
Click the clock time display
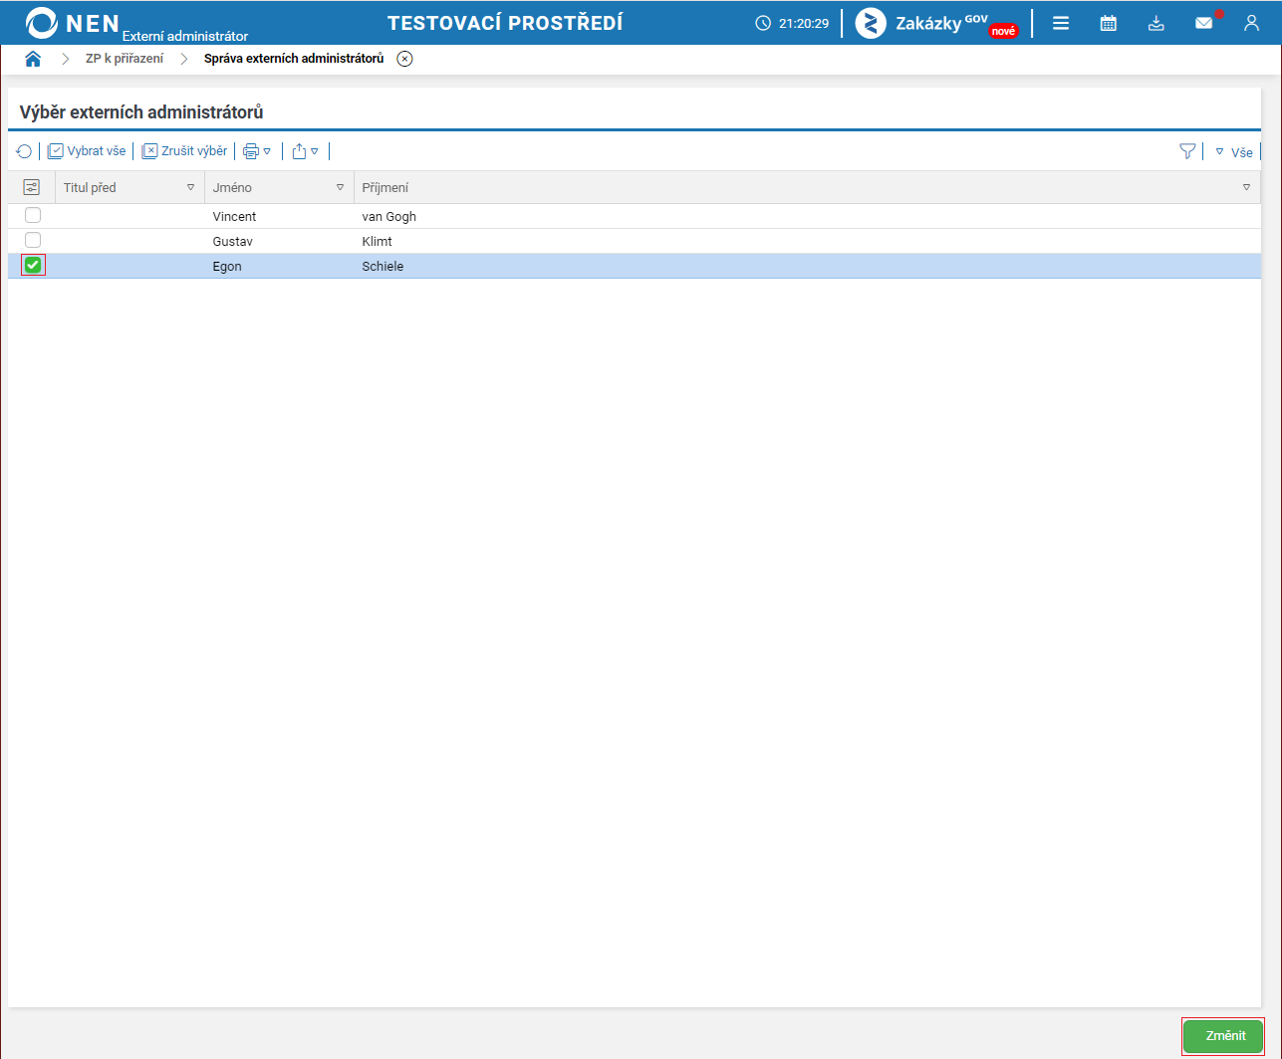792,23
